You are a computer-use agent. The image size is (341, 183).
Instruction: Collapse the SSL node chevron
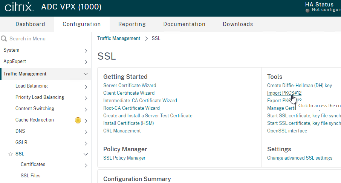click(x=86, y=154)
